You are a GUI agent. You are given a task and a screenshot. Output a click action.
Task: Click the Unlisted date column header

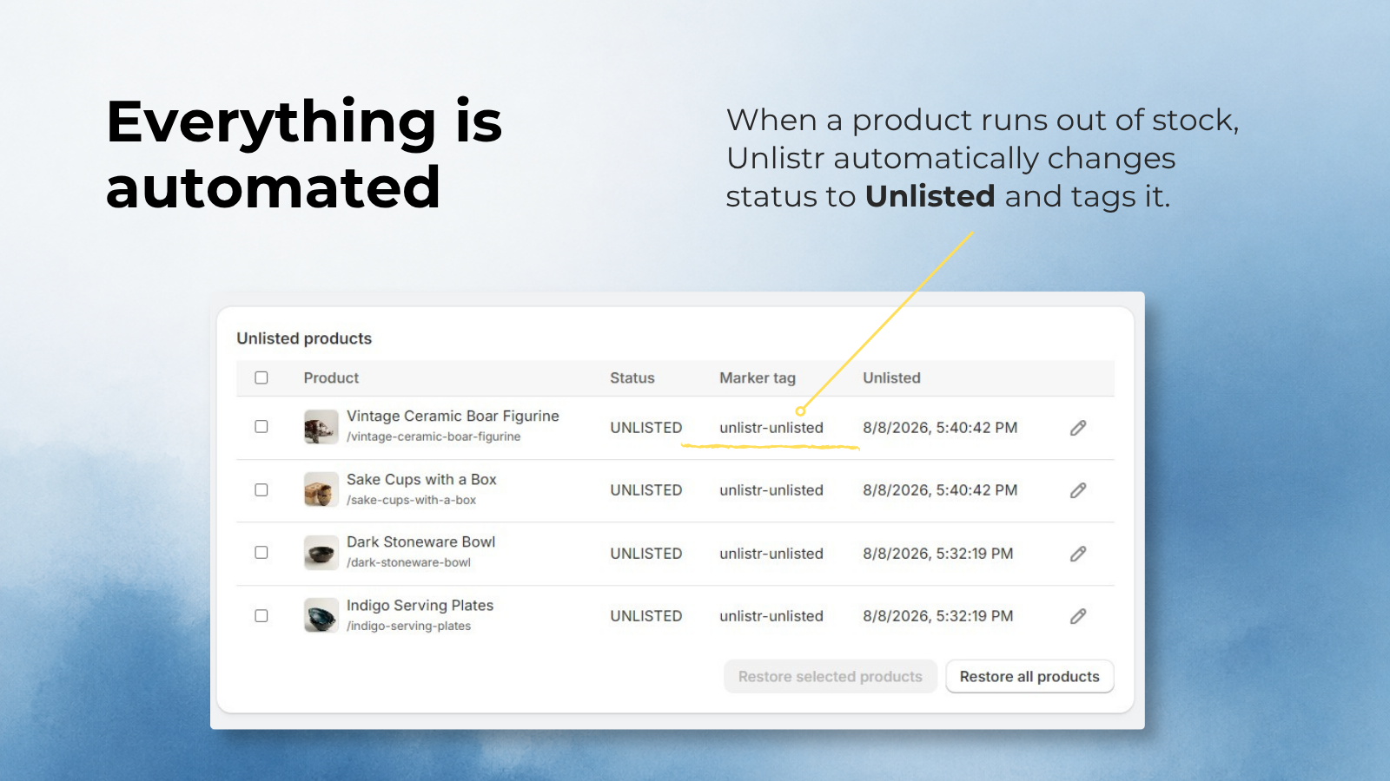[x=891, y=378]
